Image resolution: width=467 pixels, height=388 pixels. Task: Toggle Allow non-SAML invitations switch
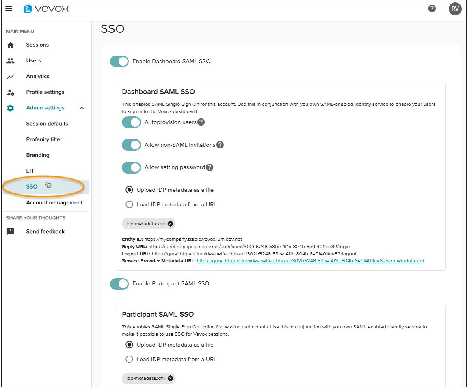tap(131, 145)
